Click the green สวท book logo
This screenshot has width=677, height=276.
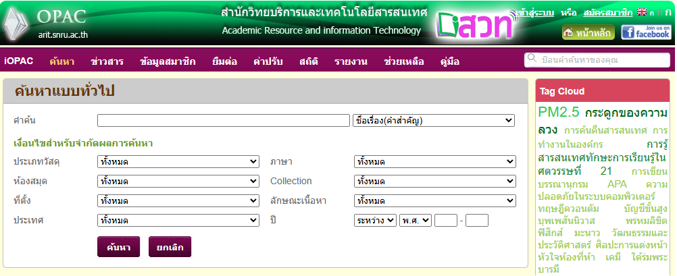coord(474,25)
